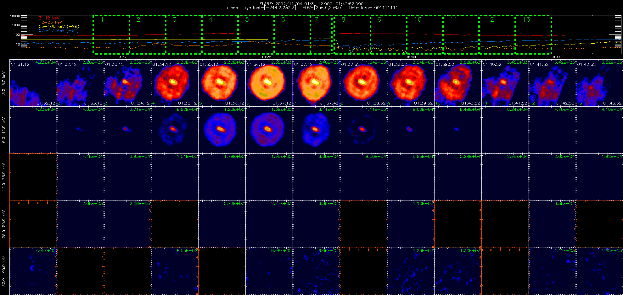Click the 1.79E+05 value in the 12-25 keV row
Screen dimensions: 623x295
[x=234, y=156]
